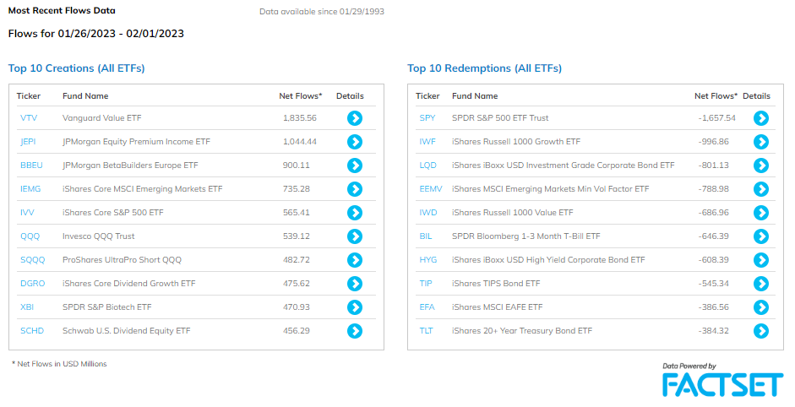
Task: Click the Invesco QQQ Trust fund name
Action: point(98,236)
